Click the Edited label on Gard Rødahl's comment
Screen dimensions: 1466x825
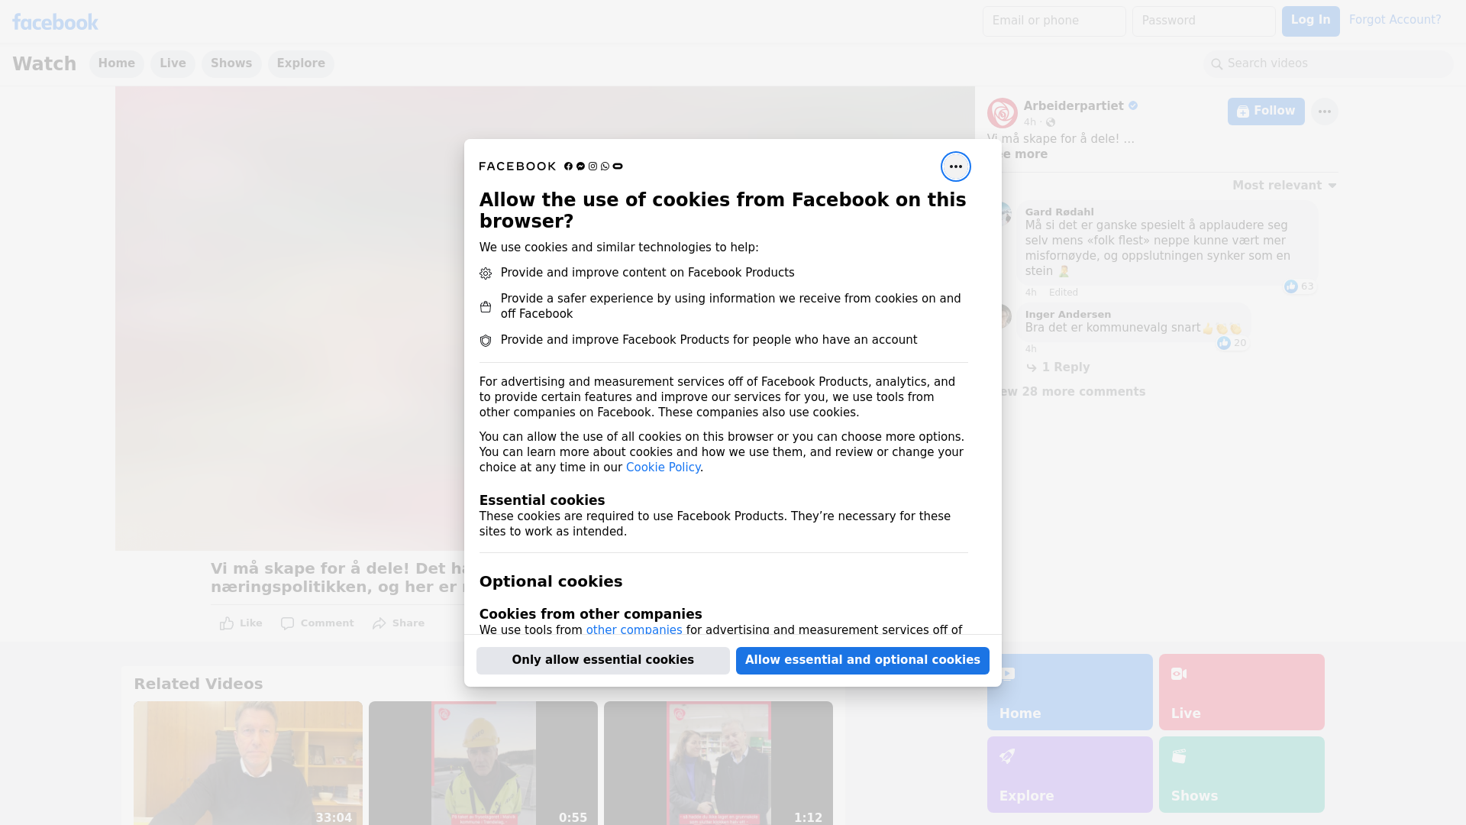[1064, 293]
